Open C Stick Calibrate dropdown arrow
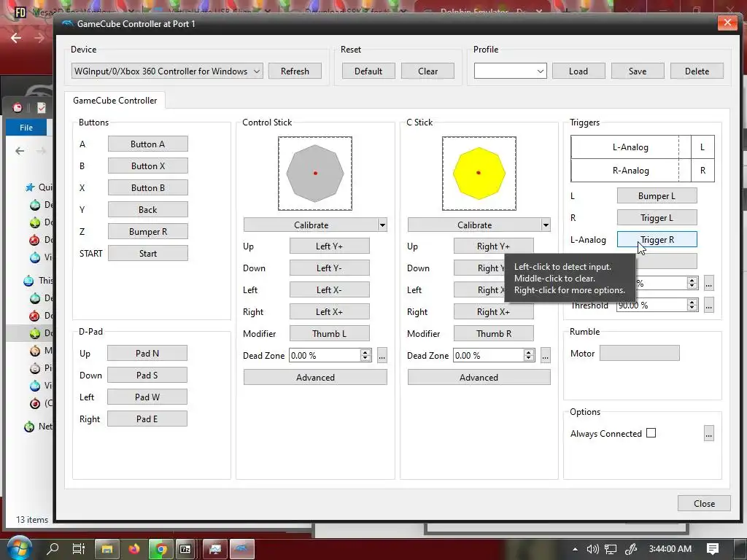Image resolution: width=747 pixels, height=560 pixels. pos(546,225)
